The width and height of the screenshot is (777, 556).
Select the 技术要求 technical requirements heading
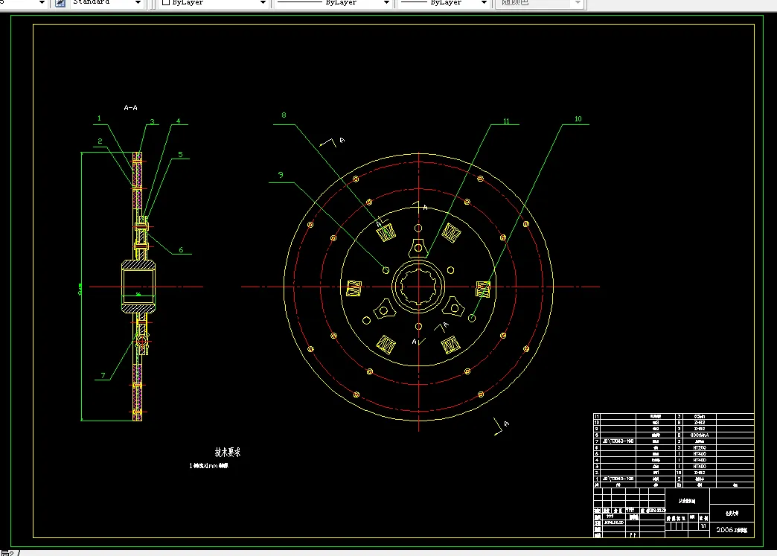(x=228, y=452)
